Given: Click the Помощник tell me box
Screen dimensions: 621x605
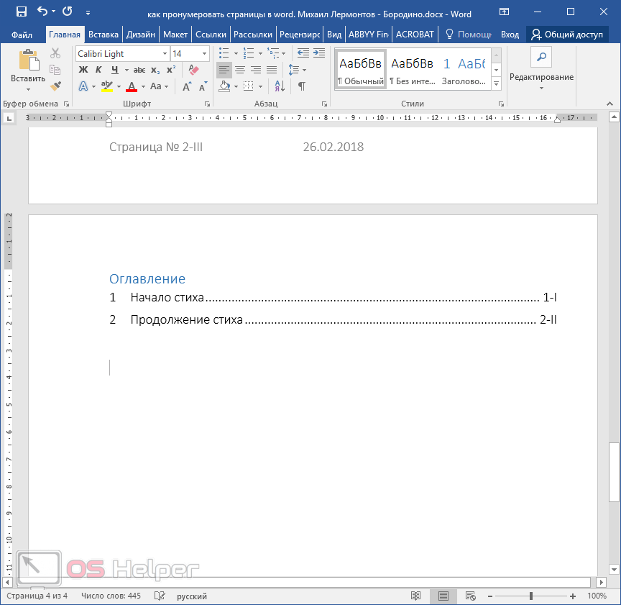Looking at the screenshot, I should [x=469, y=35].
